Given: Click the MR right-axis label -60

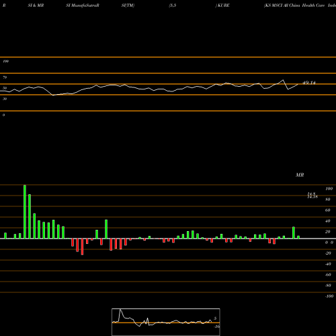Looking at the screenshot, I should (x=328, y=275).
